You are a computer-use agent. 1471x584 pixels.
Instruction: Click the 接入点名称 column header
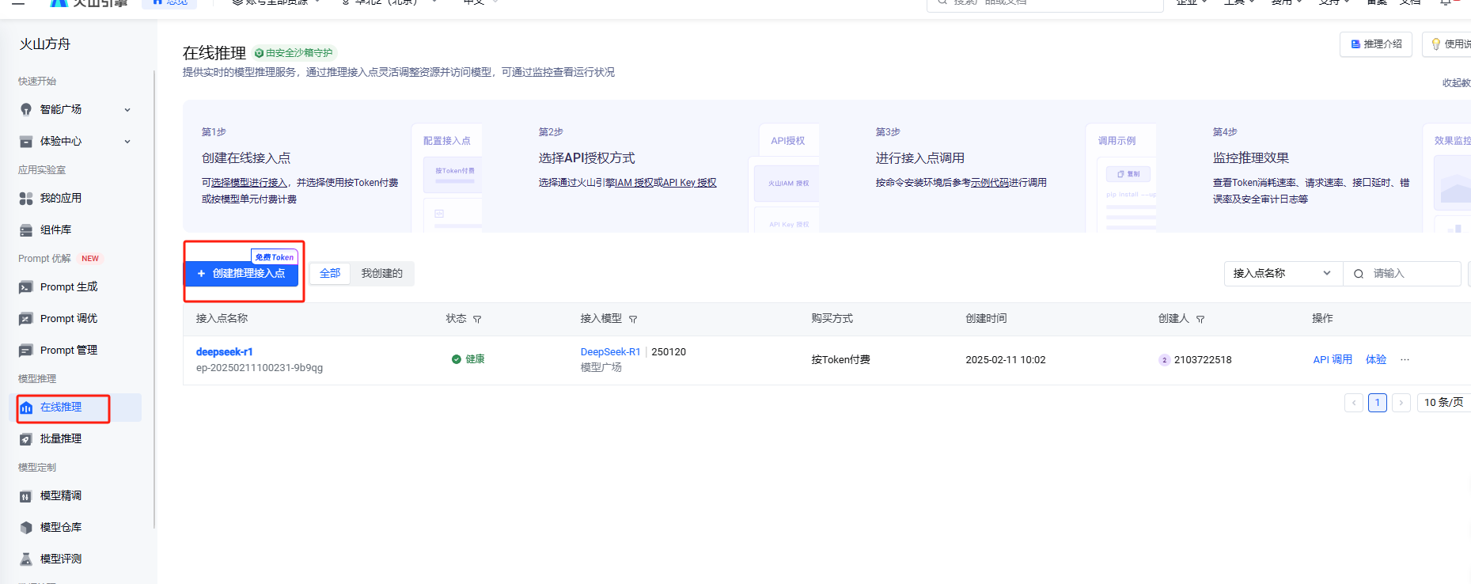[222, 319]
